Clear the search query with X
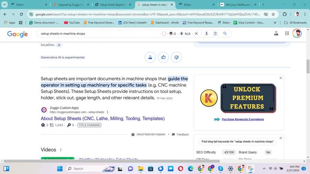 pyautogui.click(x=196, y=34)
